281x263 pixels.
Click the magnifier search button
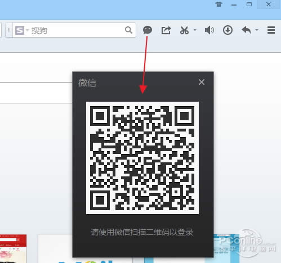tap(128, 30)
